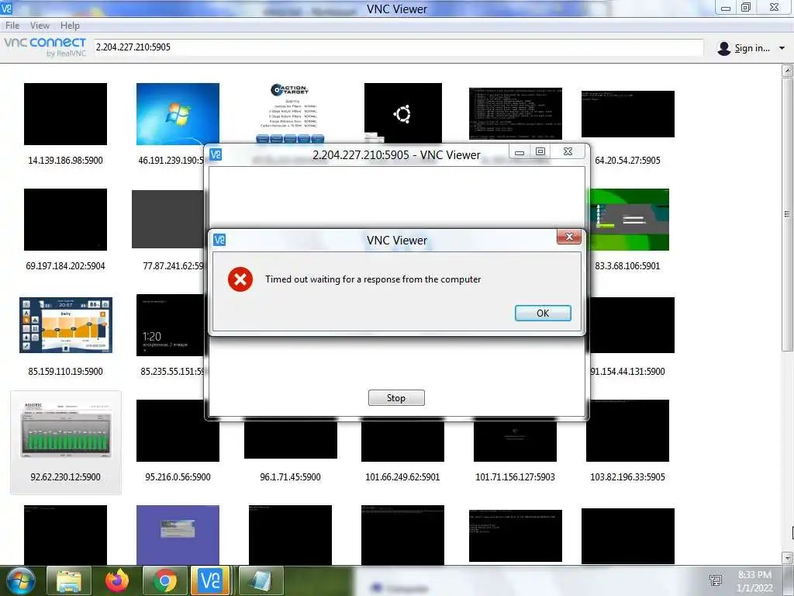Select the green thumbnail 83.3.68.106:5901
Image resolution: width=794 pixels, height=596 pixels.
pyautogui.click(x=630, y=220)
